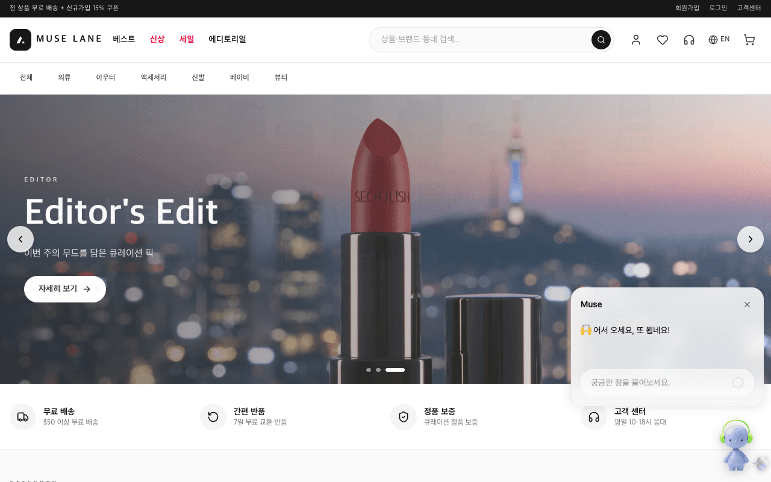Open the wishlist heart icon
Screen dimensions: 771x482
coord(663,40)
